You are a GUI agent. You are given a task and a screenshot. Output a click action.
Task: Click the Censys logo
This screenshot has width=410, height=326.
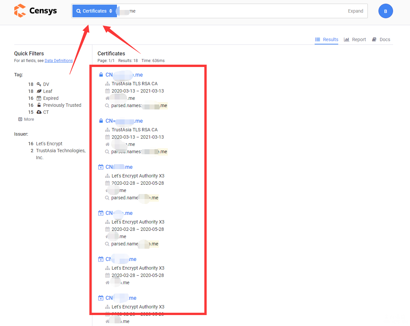pyautogui.click(x=36, y=11)
